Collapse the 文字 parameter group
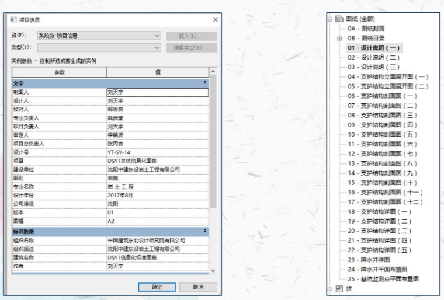 [204, 83]
